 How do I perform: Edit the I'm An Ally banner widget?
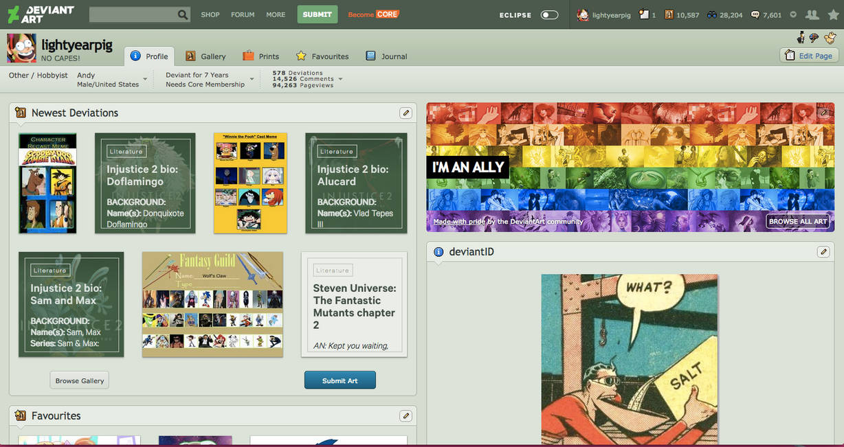(823, 112)
